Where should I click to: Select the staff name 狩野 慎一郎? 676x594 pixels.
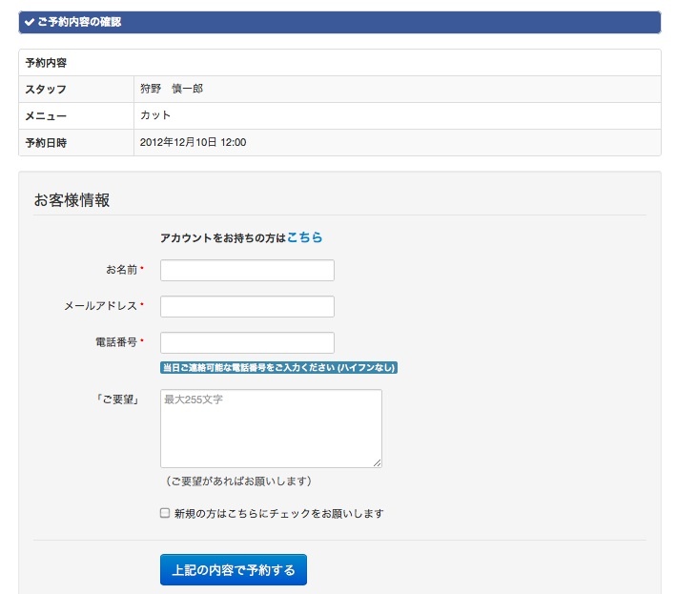pyautogui.click(x=172, y=89)
